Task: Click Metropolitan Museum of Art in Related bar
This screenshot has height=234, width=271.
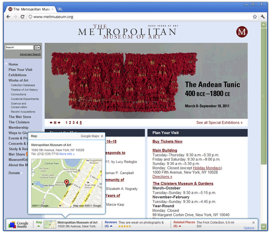Action: 78,222
